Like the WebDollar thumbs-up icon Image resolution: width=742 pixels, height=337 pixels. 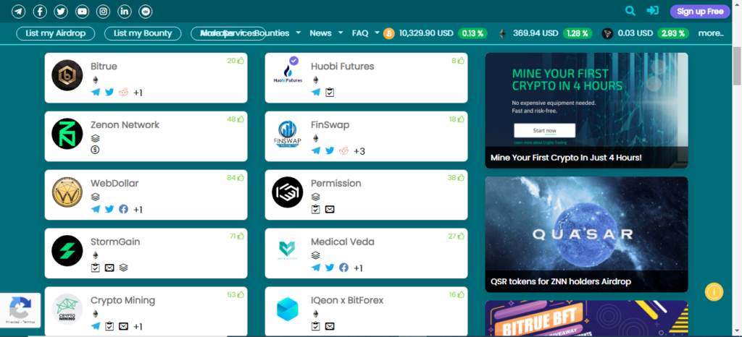241,177
